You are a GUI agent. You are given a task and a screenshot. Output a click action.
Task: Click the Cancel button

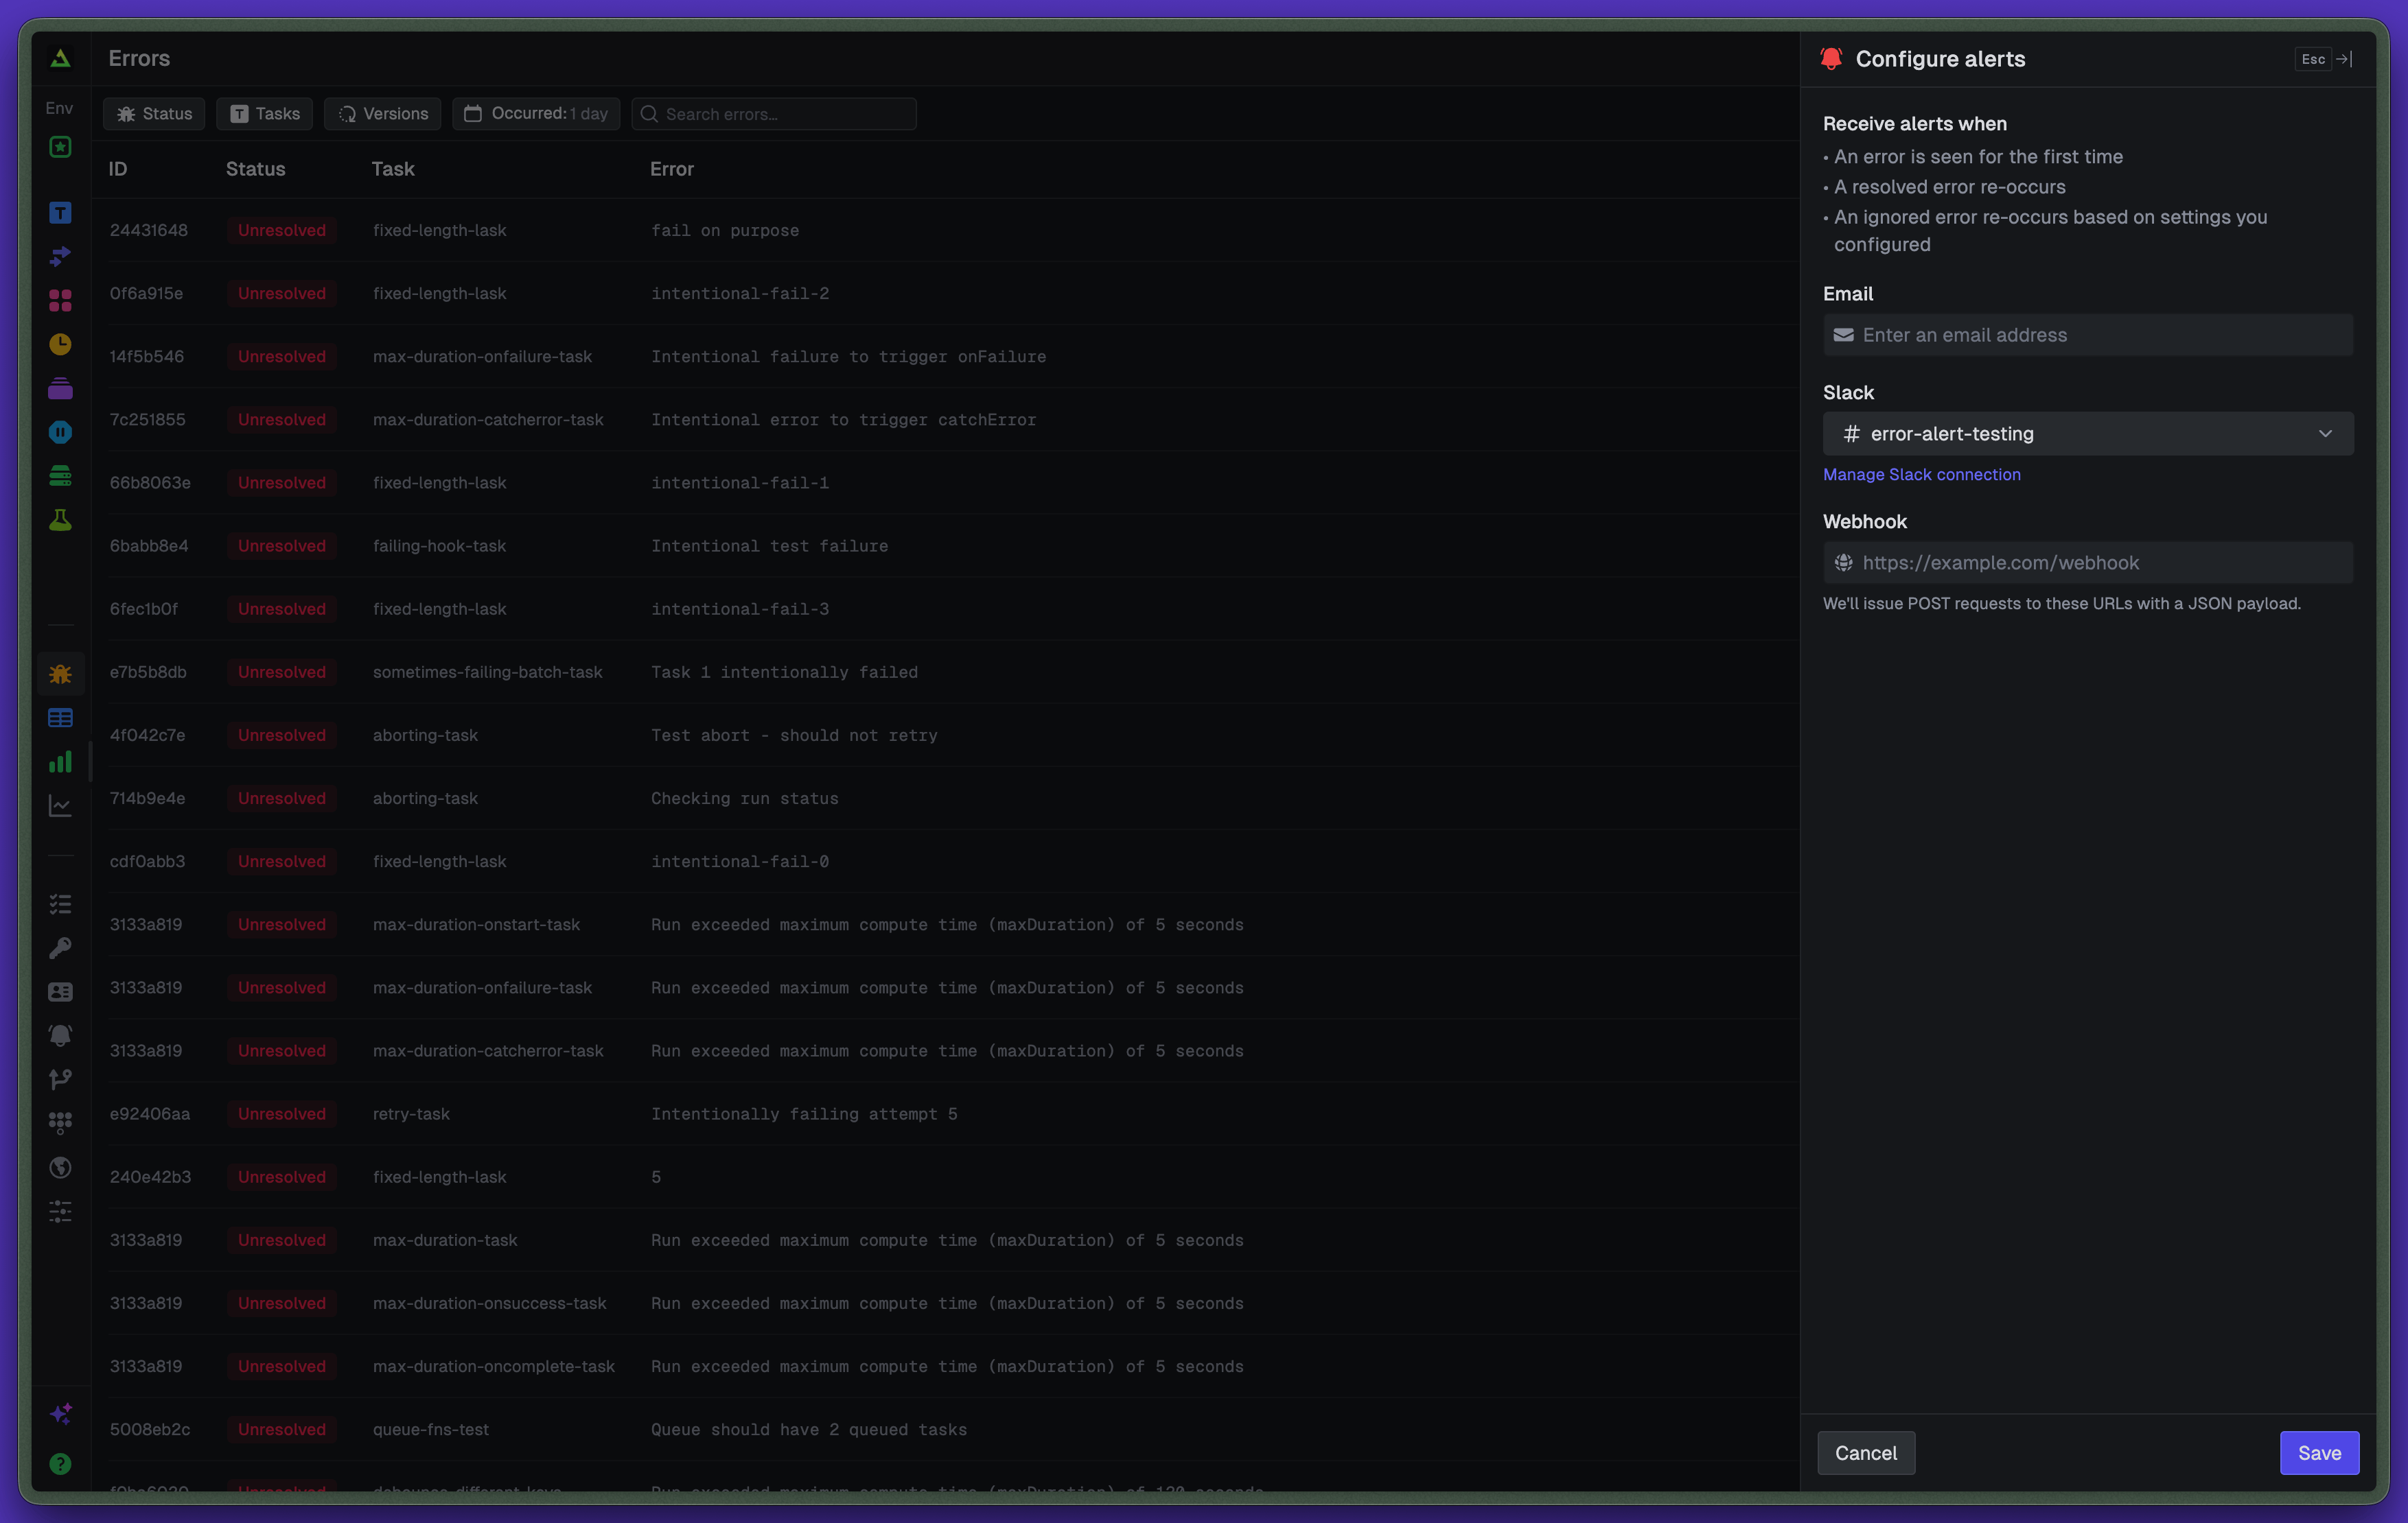point(1866,1453)
